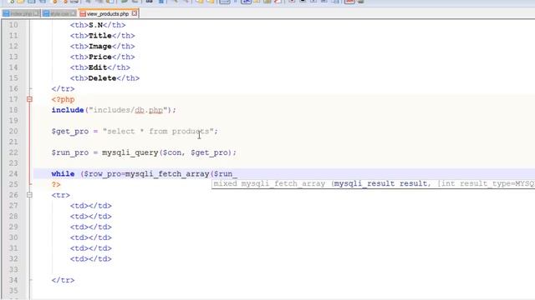
Task: Click the empty td cell on line 29
Action: (91, 227)
